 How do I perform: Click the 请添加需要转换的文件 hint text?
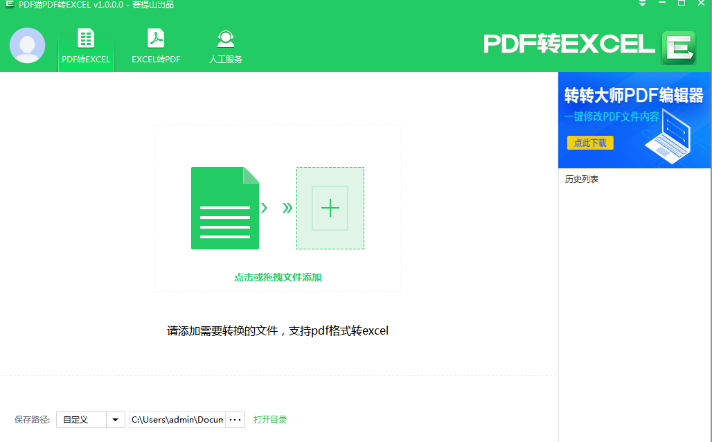pyautogui.click(x=278, y=330)
